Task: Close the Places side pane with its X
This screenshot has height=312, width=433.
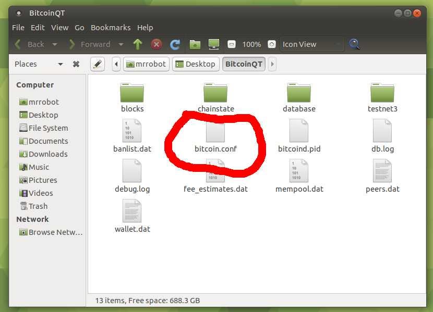Action: point(76,64)
